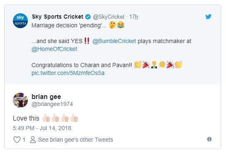Viewport: 226px width, 152px height.
Task: Click the blue verified badge icon
Action: (x=88, y=17)
